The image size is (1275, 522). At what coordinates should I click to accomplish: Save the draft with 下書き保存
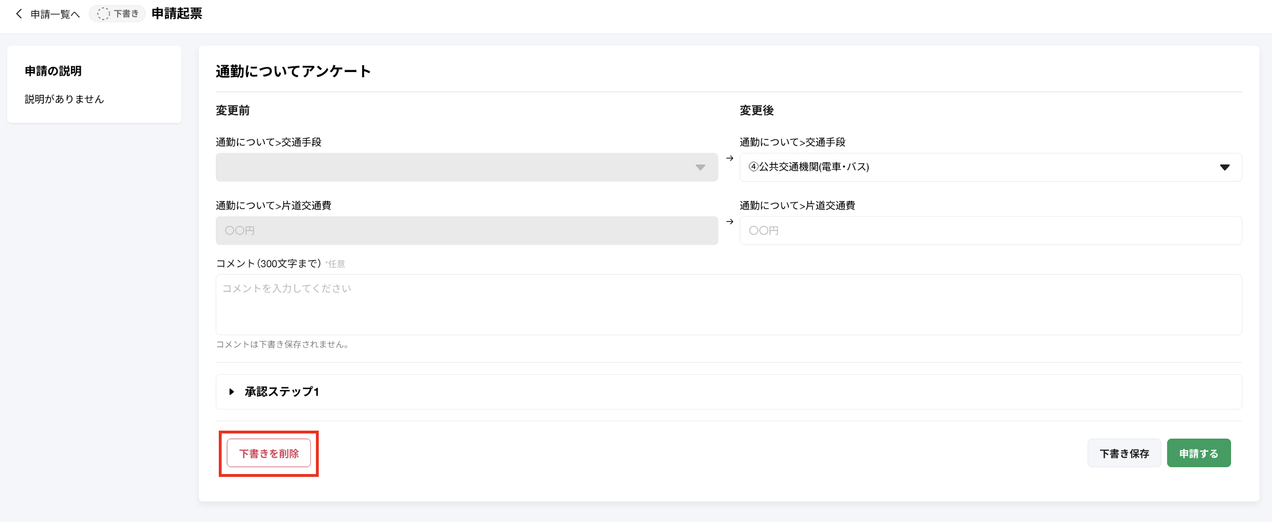pos(1124,453)
